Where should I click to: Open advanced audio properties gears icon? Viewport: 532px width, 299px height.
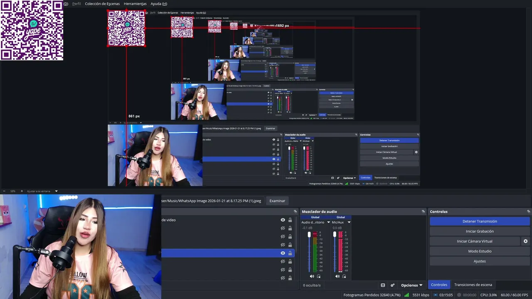pyautogui.click(x=392, y=285)
